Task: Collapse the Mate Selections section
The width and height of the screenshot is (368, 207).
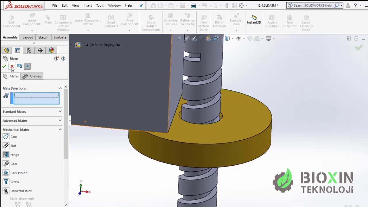Action: [x=60, y=88]
